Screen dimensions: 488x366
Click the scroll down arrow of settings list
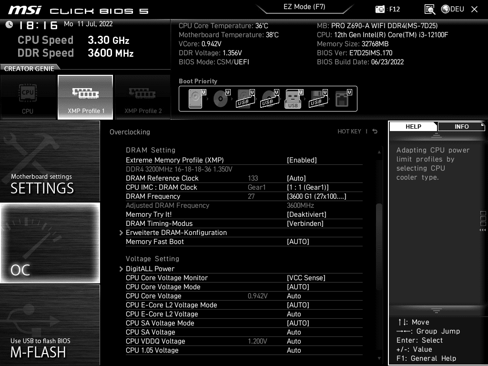[379, 358]
